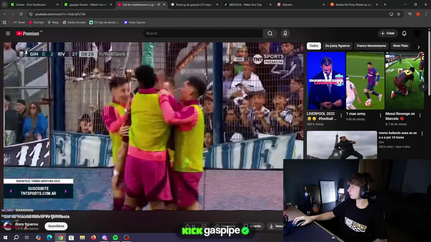Screen dimensions: 431x242
Task: Open momo bailando video thumbnail
Action: point(342,145)
